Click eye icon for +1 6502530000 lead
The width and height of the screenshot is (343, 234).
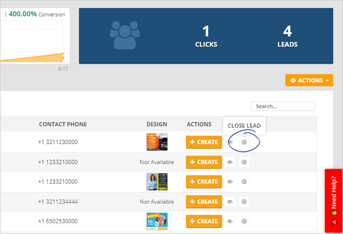coord(230,221)
